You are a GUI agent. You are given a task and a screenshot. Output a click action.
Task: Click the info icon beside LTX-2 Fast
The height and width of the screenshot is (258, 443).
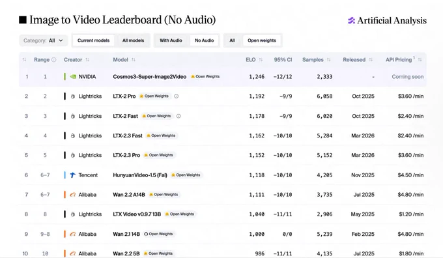point(179,116)
